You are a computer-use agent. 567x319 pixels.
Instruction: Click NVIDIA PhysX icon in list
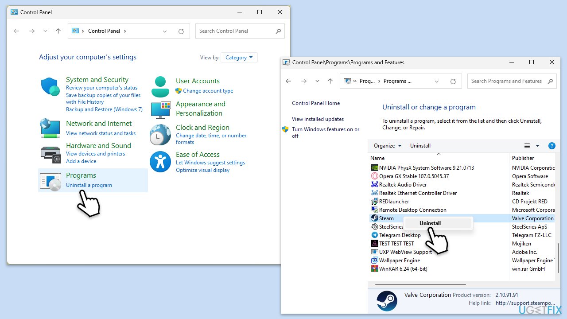(374, 167)
